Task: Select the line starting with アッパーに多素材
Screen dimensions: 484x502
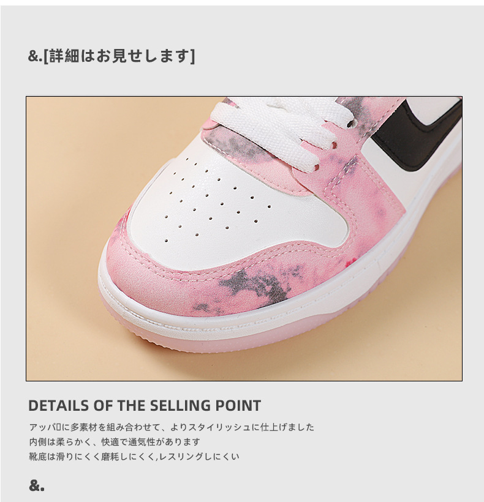Action: (x=172, y=427)
